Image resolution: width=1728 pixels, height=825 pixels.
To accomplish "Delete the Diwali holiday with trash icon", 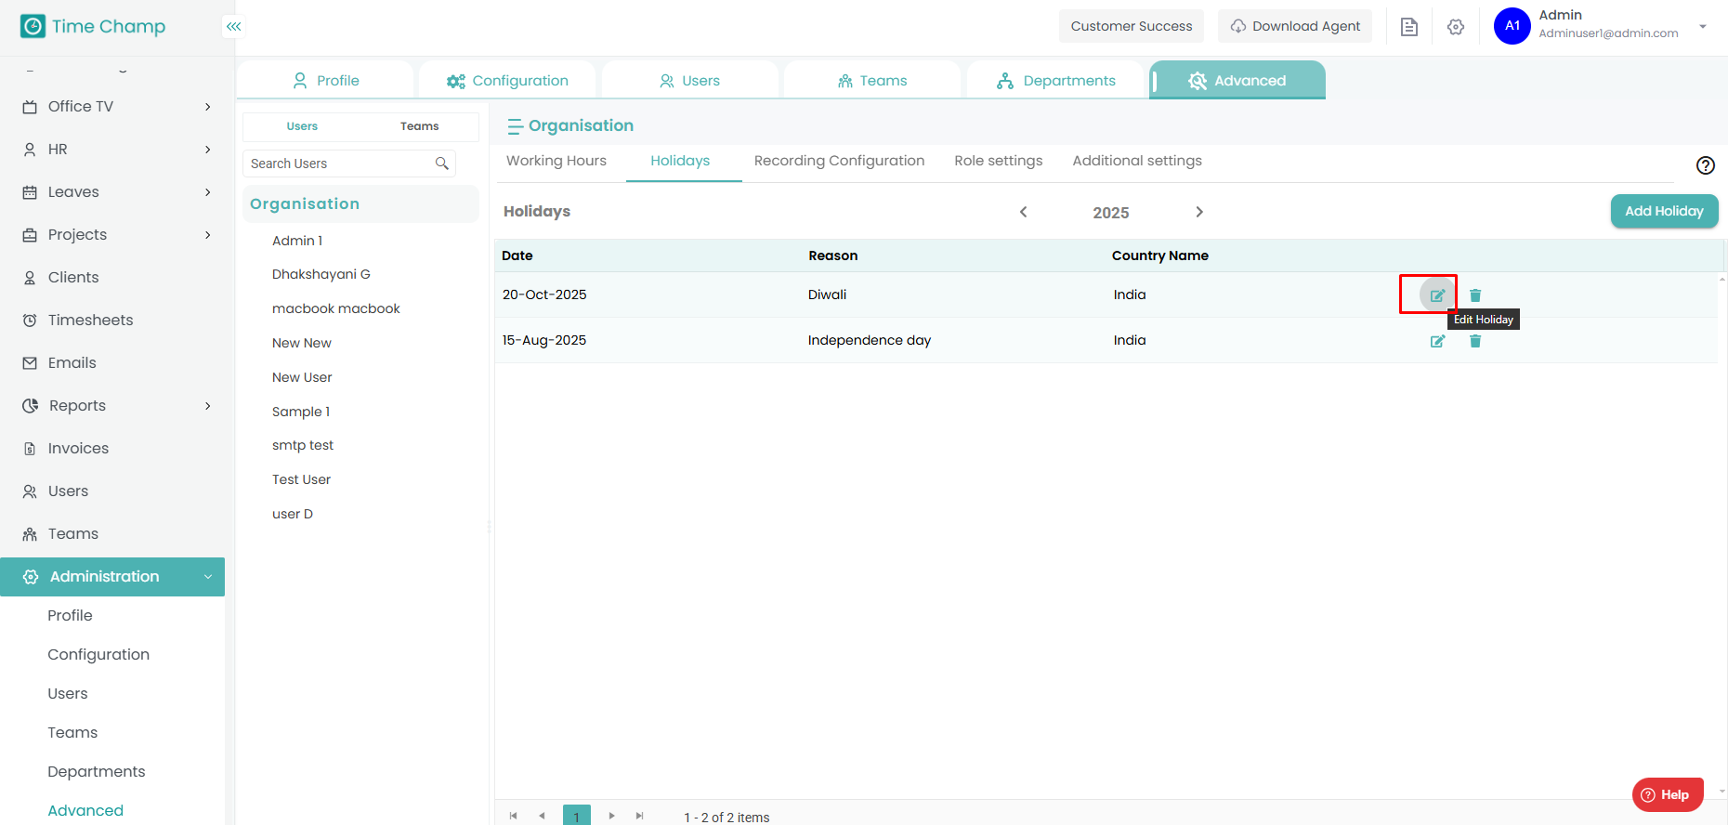I will click(x=1475, y=295).
